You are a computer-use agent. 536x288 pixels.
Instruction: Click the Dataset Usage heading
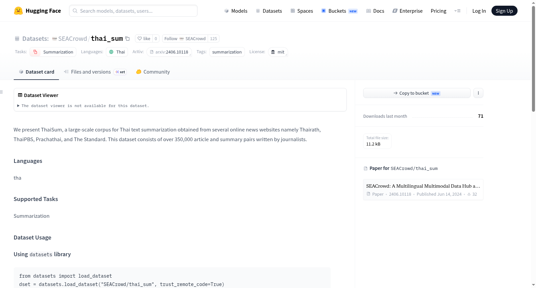[x=32, y=237]
